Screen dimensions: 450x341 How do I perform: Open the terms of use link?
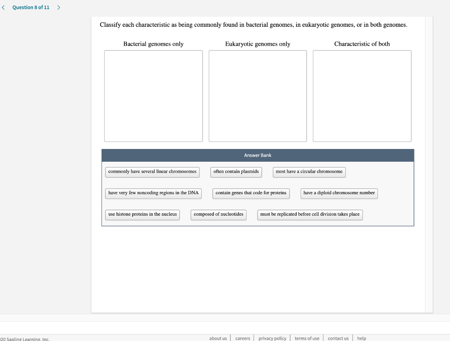pos(307,338)
